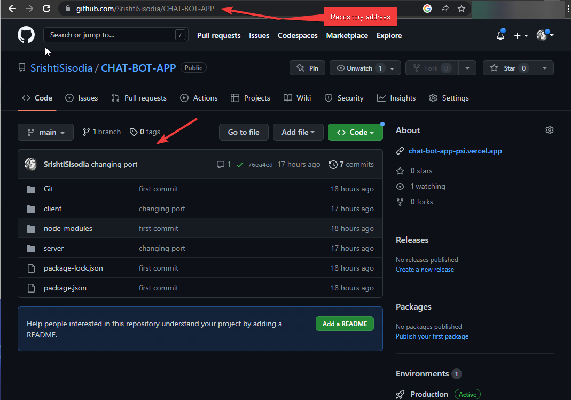Viewport: 571px width, 400px height.
Task: Switch to the Actions tab
Action: tap(199, 98)
